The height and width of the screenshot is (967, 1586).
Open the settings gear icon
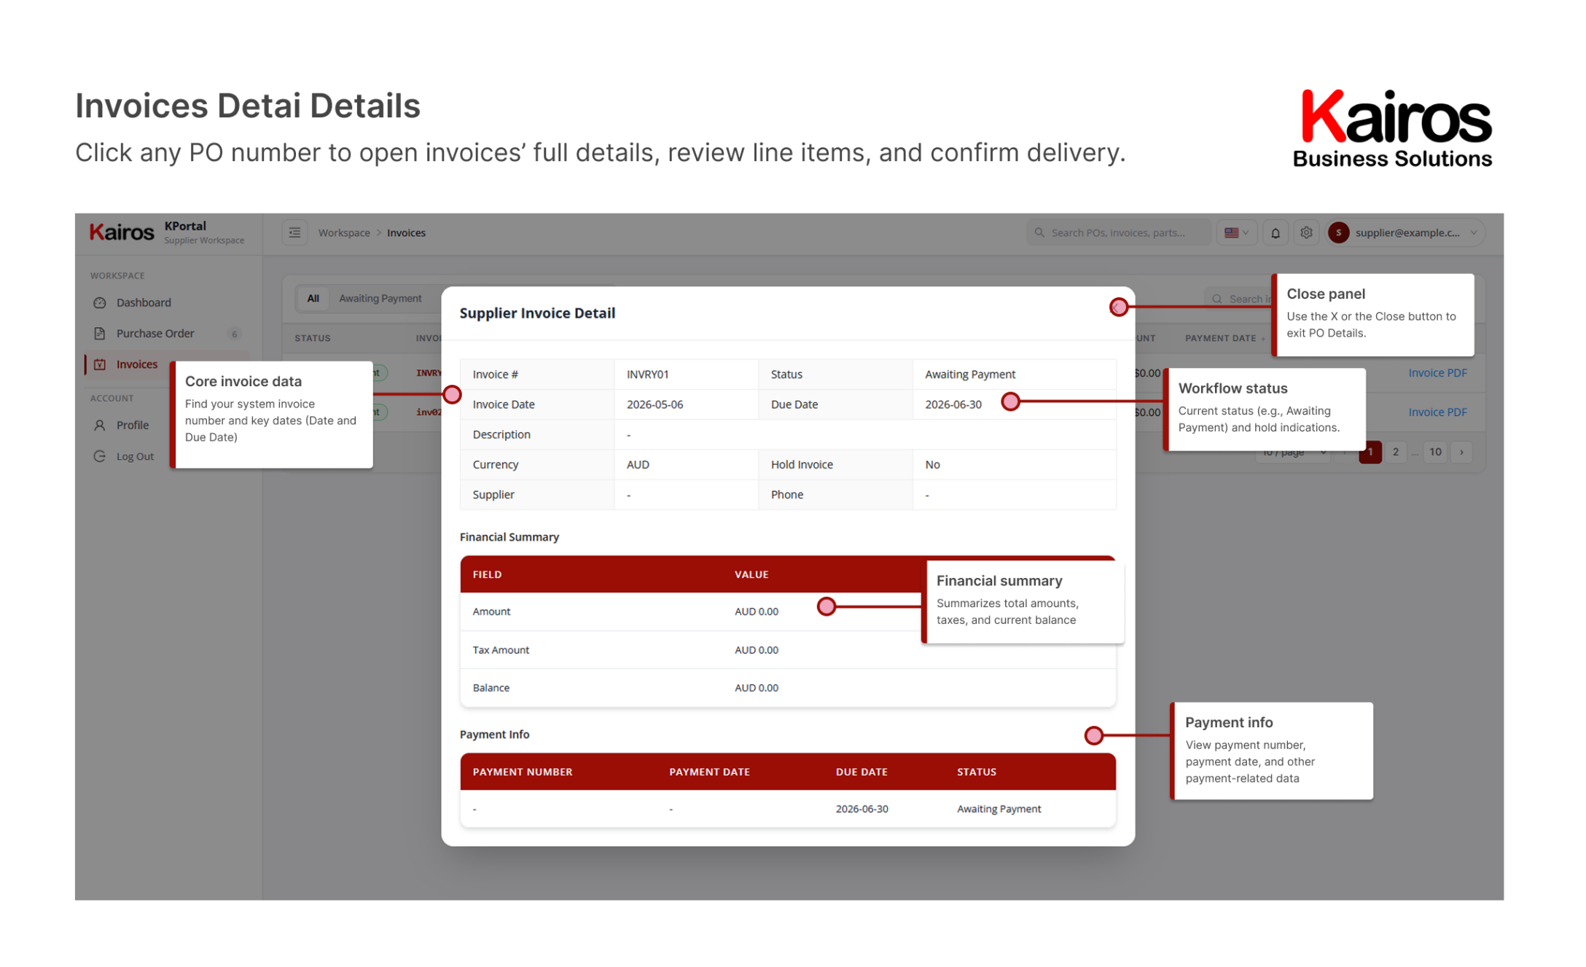1306,232
